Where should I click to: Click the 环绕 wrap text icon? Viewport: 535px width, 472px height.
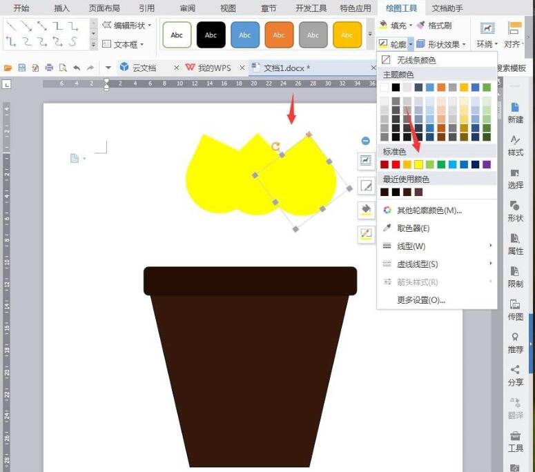[x=487, y=28]
